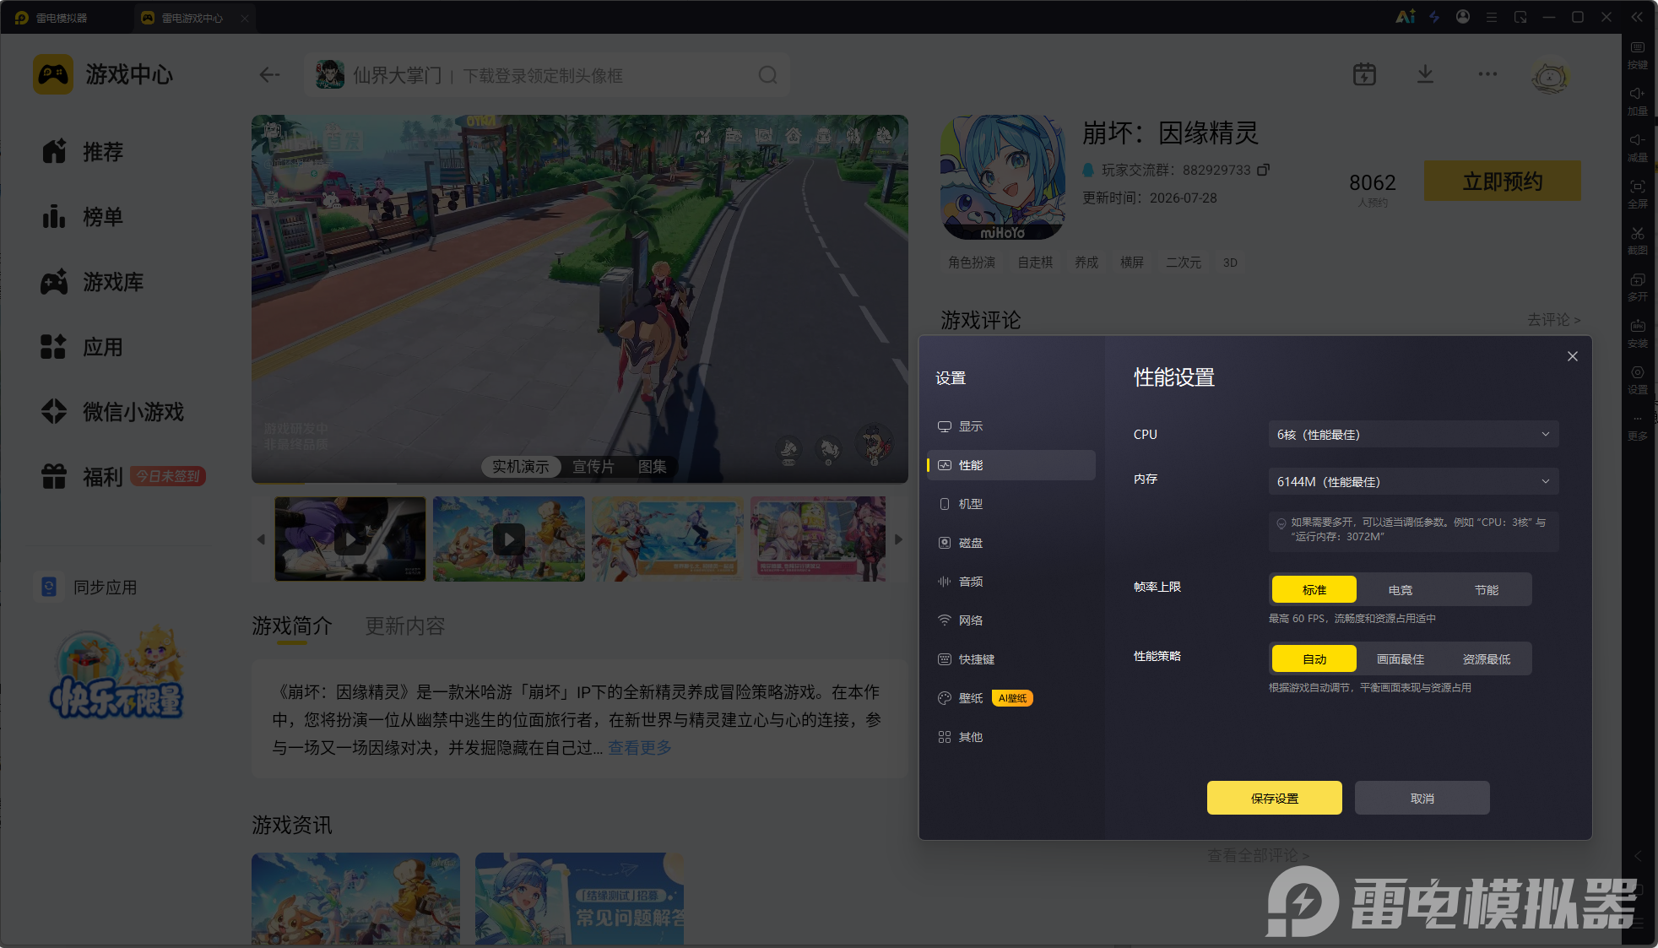The image size is (1658, 948).
Task: Click the 全屏 fullscreen icon
Action: click(1638, 195)
